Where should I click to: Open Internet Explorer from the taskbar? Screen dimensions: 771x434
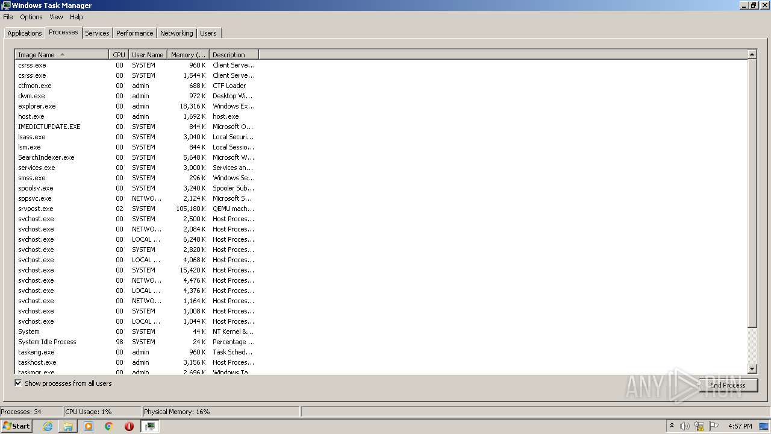pyautogui.click(x=48, y=426)
